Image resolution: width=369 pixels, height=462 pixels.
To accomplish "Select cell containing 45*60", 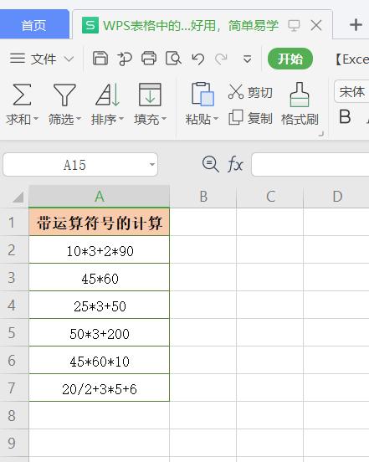I will [x=100, y=277].
